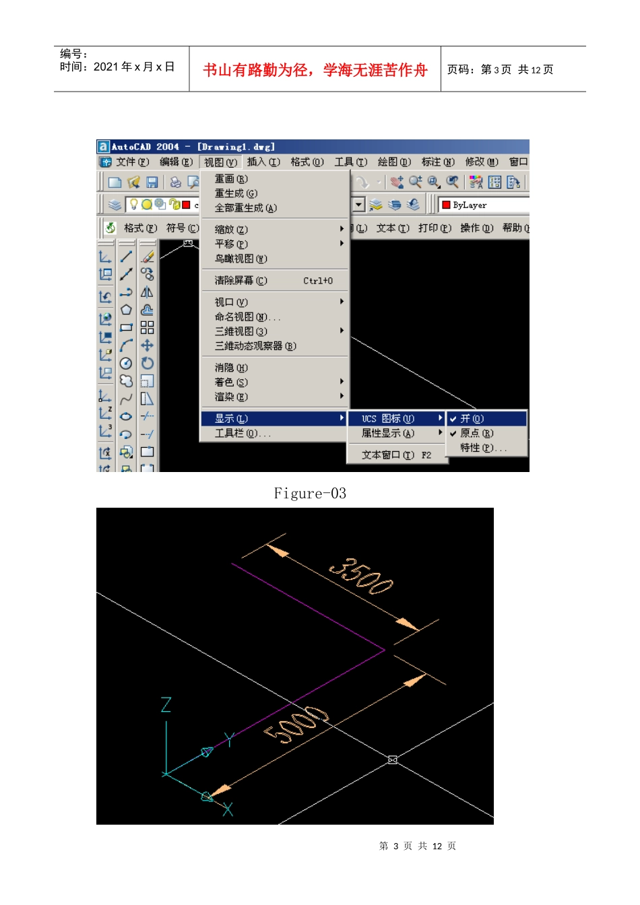This screenshot has height=905, width=640.
Task: Select the Ellipse tool
Action: click(x=126, y=416)
